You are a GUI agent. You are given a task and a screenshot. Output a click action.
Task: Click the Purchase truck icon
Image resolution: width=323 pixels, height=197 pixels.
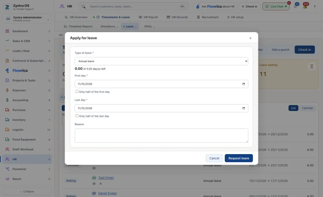coord(7,110)
